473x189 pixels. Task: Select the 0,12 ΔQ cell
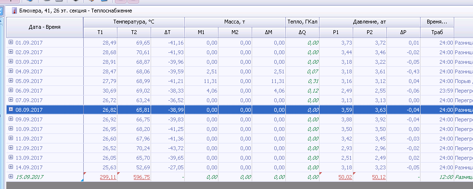coord(303,91)
